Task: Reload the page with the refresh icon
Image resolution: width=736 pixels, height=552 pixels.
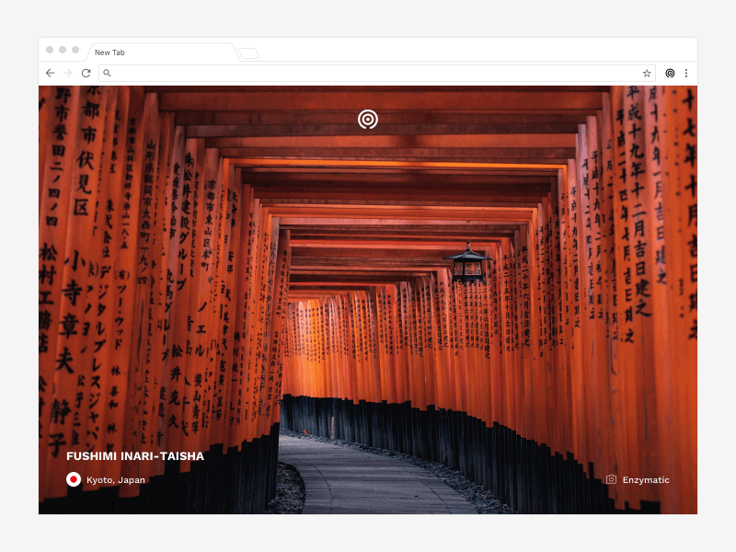Action: point(85,73)
